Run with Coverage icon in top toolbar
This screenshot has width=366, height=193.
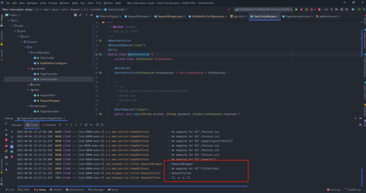[306, 9]
